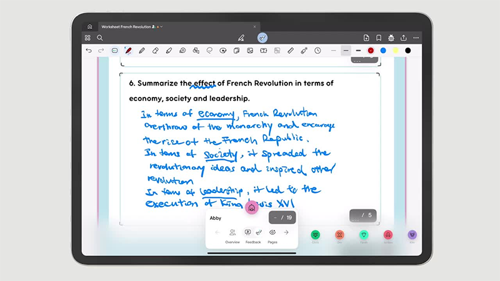Add a new page icon

coord(366,38)
